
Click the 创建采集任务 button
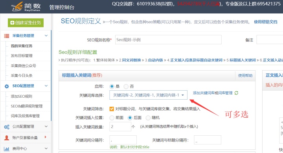click(26, 23)
